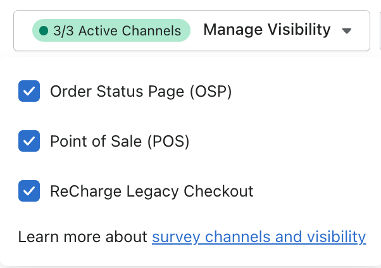The width and height of the screenshot is (381, 268).
Task: Click the green status dot icon
Action: click(x=43, y=30)
